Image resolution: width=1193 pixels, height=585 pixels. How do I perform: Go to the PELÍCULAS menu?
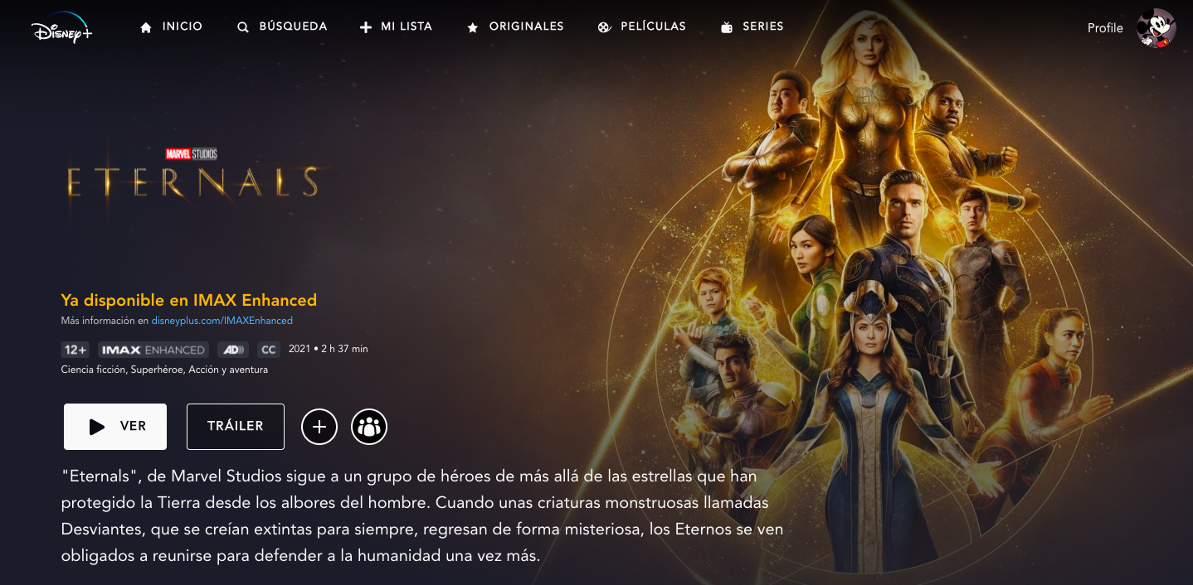click(x=653, y=27)
